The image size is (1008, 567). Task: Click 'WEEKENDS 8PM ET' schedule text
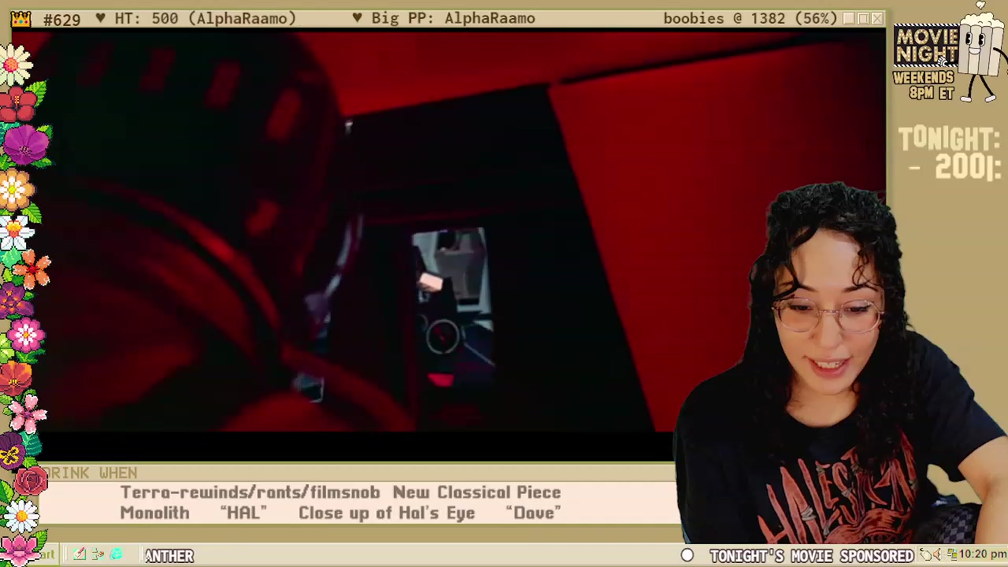923,86
